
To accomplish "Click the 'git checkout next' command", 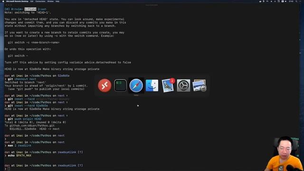I will pyautogui.click(x=22, y=79).
